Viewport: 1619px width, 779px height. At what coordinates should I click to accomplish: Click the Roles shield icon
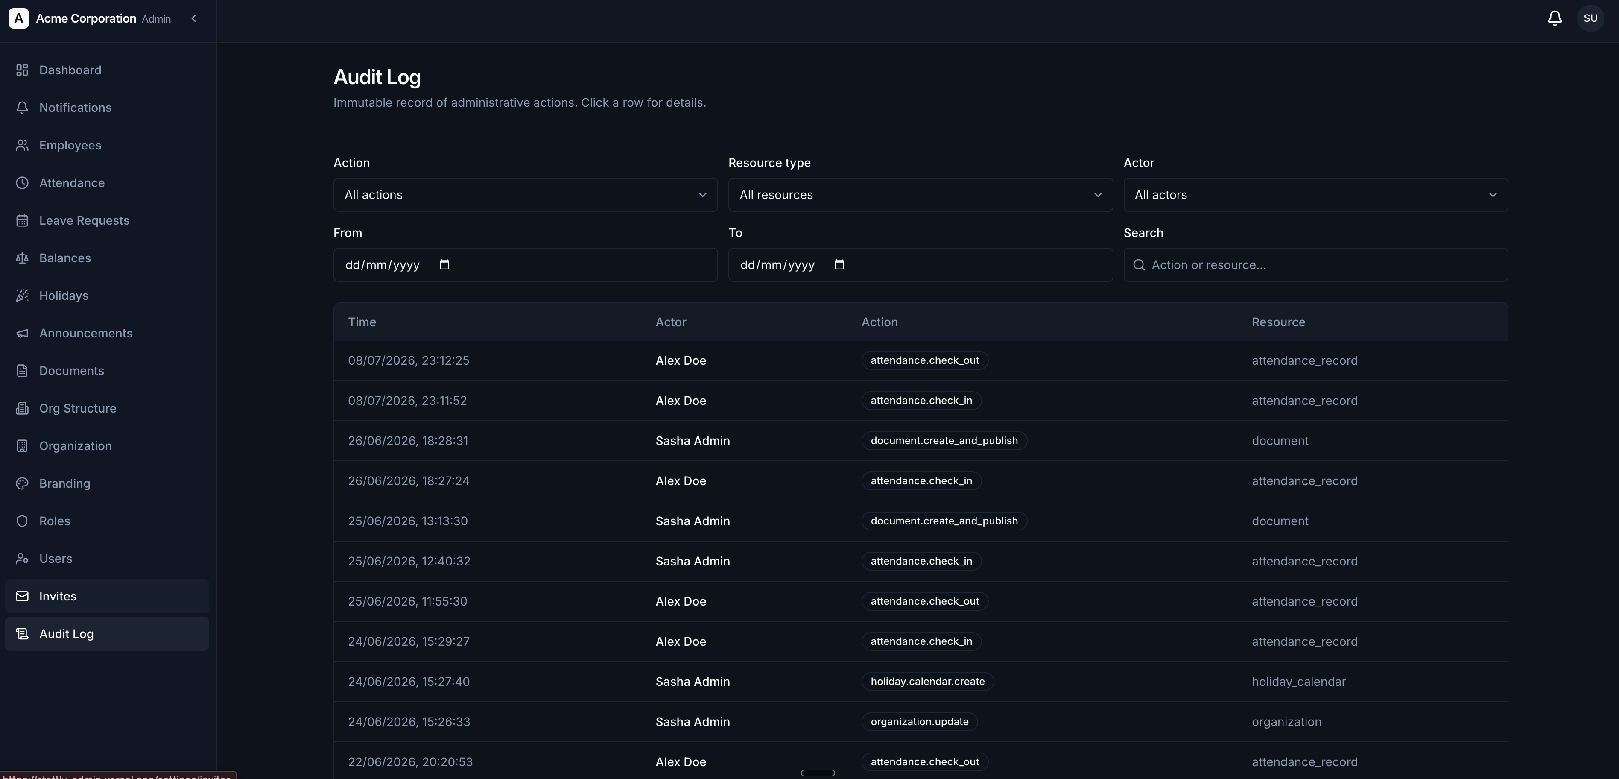point(22,521)
